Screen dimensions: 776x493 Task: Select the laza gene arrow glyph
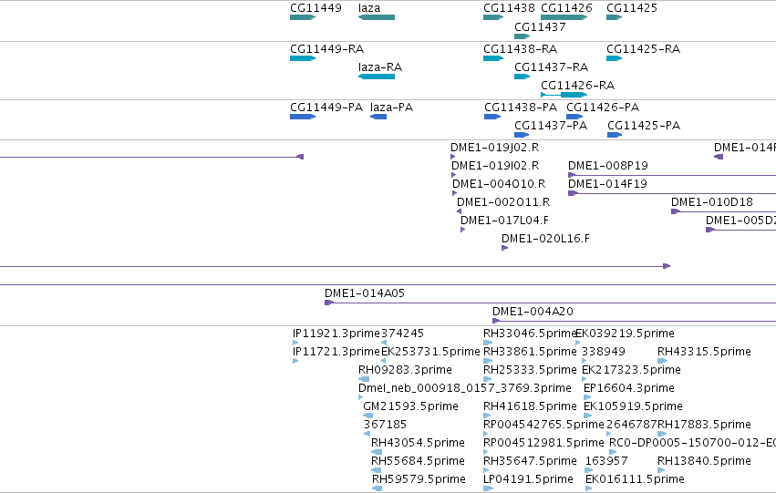(x=376, y=17)
